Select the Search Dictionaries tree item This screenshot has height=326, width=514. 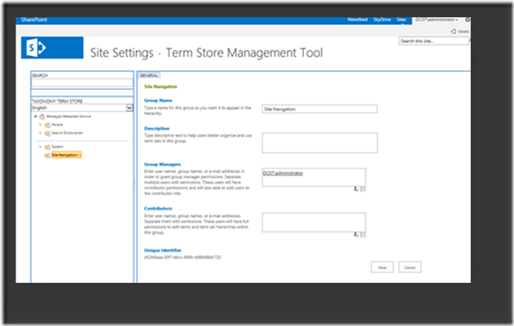click(x=68, y=133)
